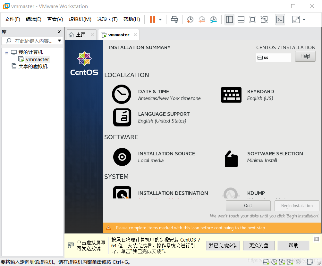Open the 查看(V) menu
This screenshot has height=266, width=322.
tap(55, 19)
